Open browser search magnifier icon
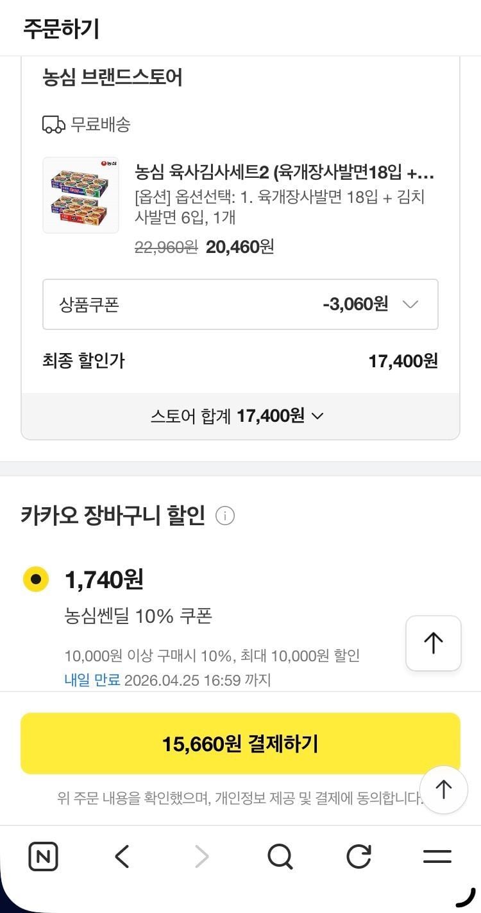Image resolution: width=481 pixels, height=913 pixels. click(x=280, y=856)
